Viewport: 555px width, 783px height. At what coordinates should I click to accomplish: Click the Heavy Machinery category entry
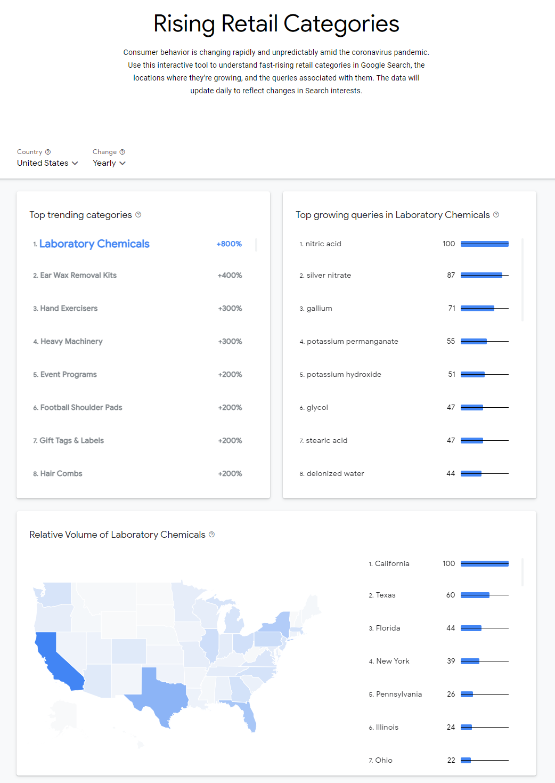pos(71,341)
